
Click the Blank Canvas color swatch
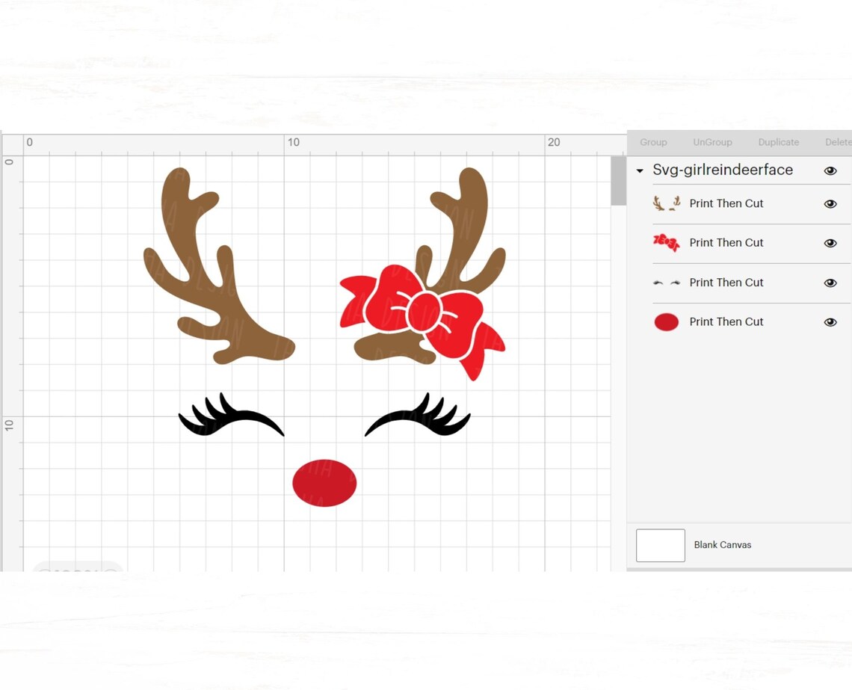[660, 545]
